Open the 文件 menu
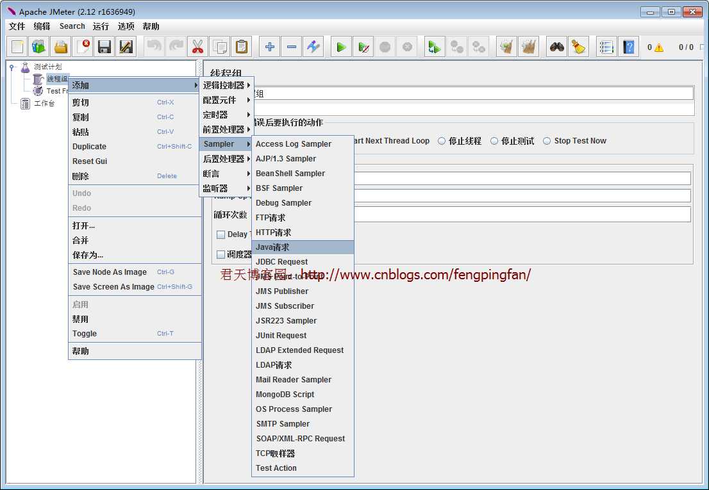This screenshot has height=490, width=709. click(x=17, y=26)
